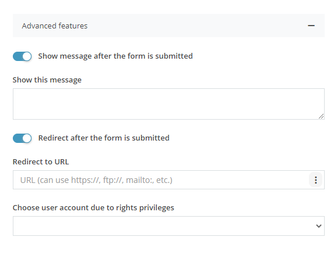
Task: Collapse the Advanced features section header
Action: click(x=168, y=26)
